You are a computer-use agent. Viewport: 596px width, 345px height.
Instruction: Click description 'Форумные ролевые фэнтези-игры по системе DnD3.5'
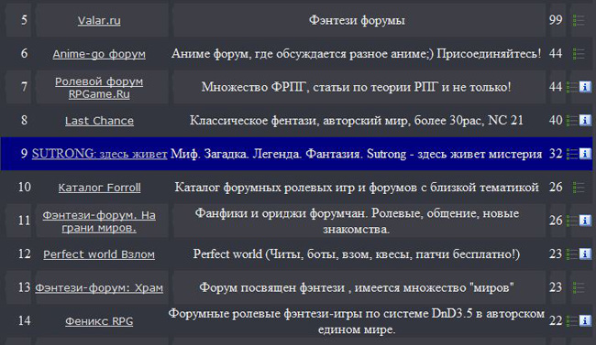356,321
